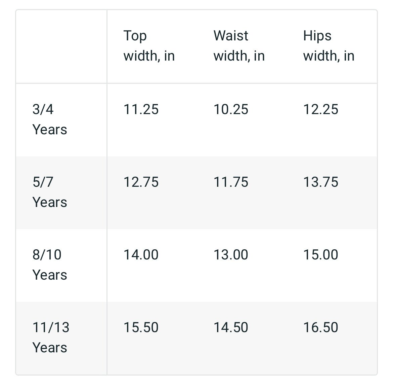Click the 14.50 waist width value

[231, 328]
